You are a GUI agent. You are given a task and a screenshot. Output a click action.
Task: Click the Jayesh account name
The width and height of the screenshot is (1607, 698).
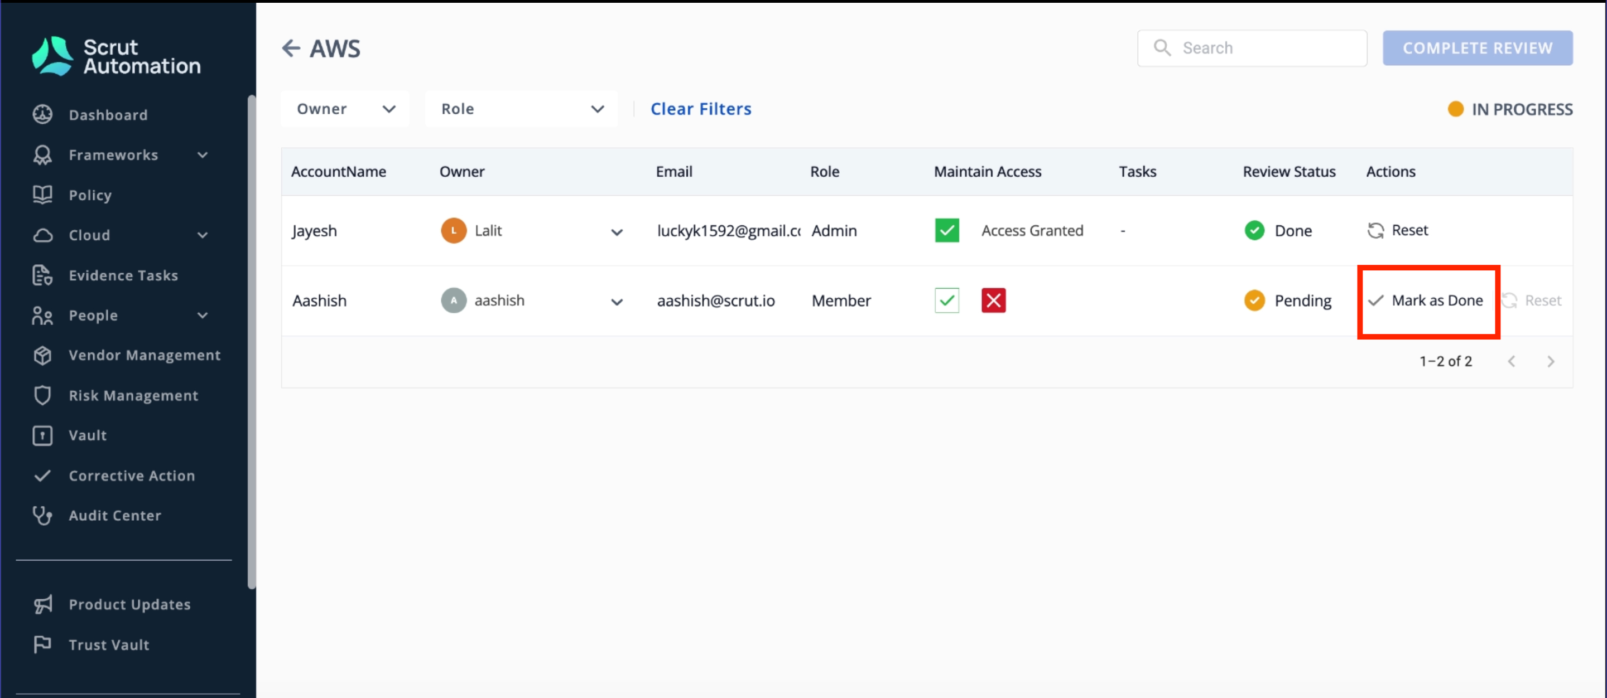coord(314,231)
